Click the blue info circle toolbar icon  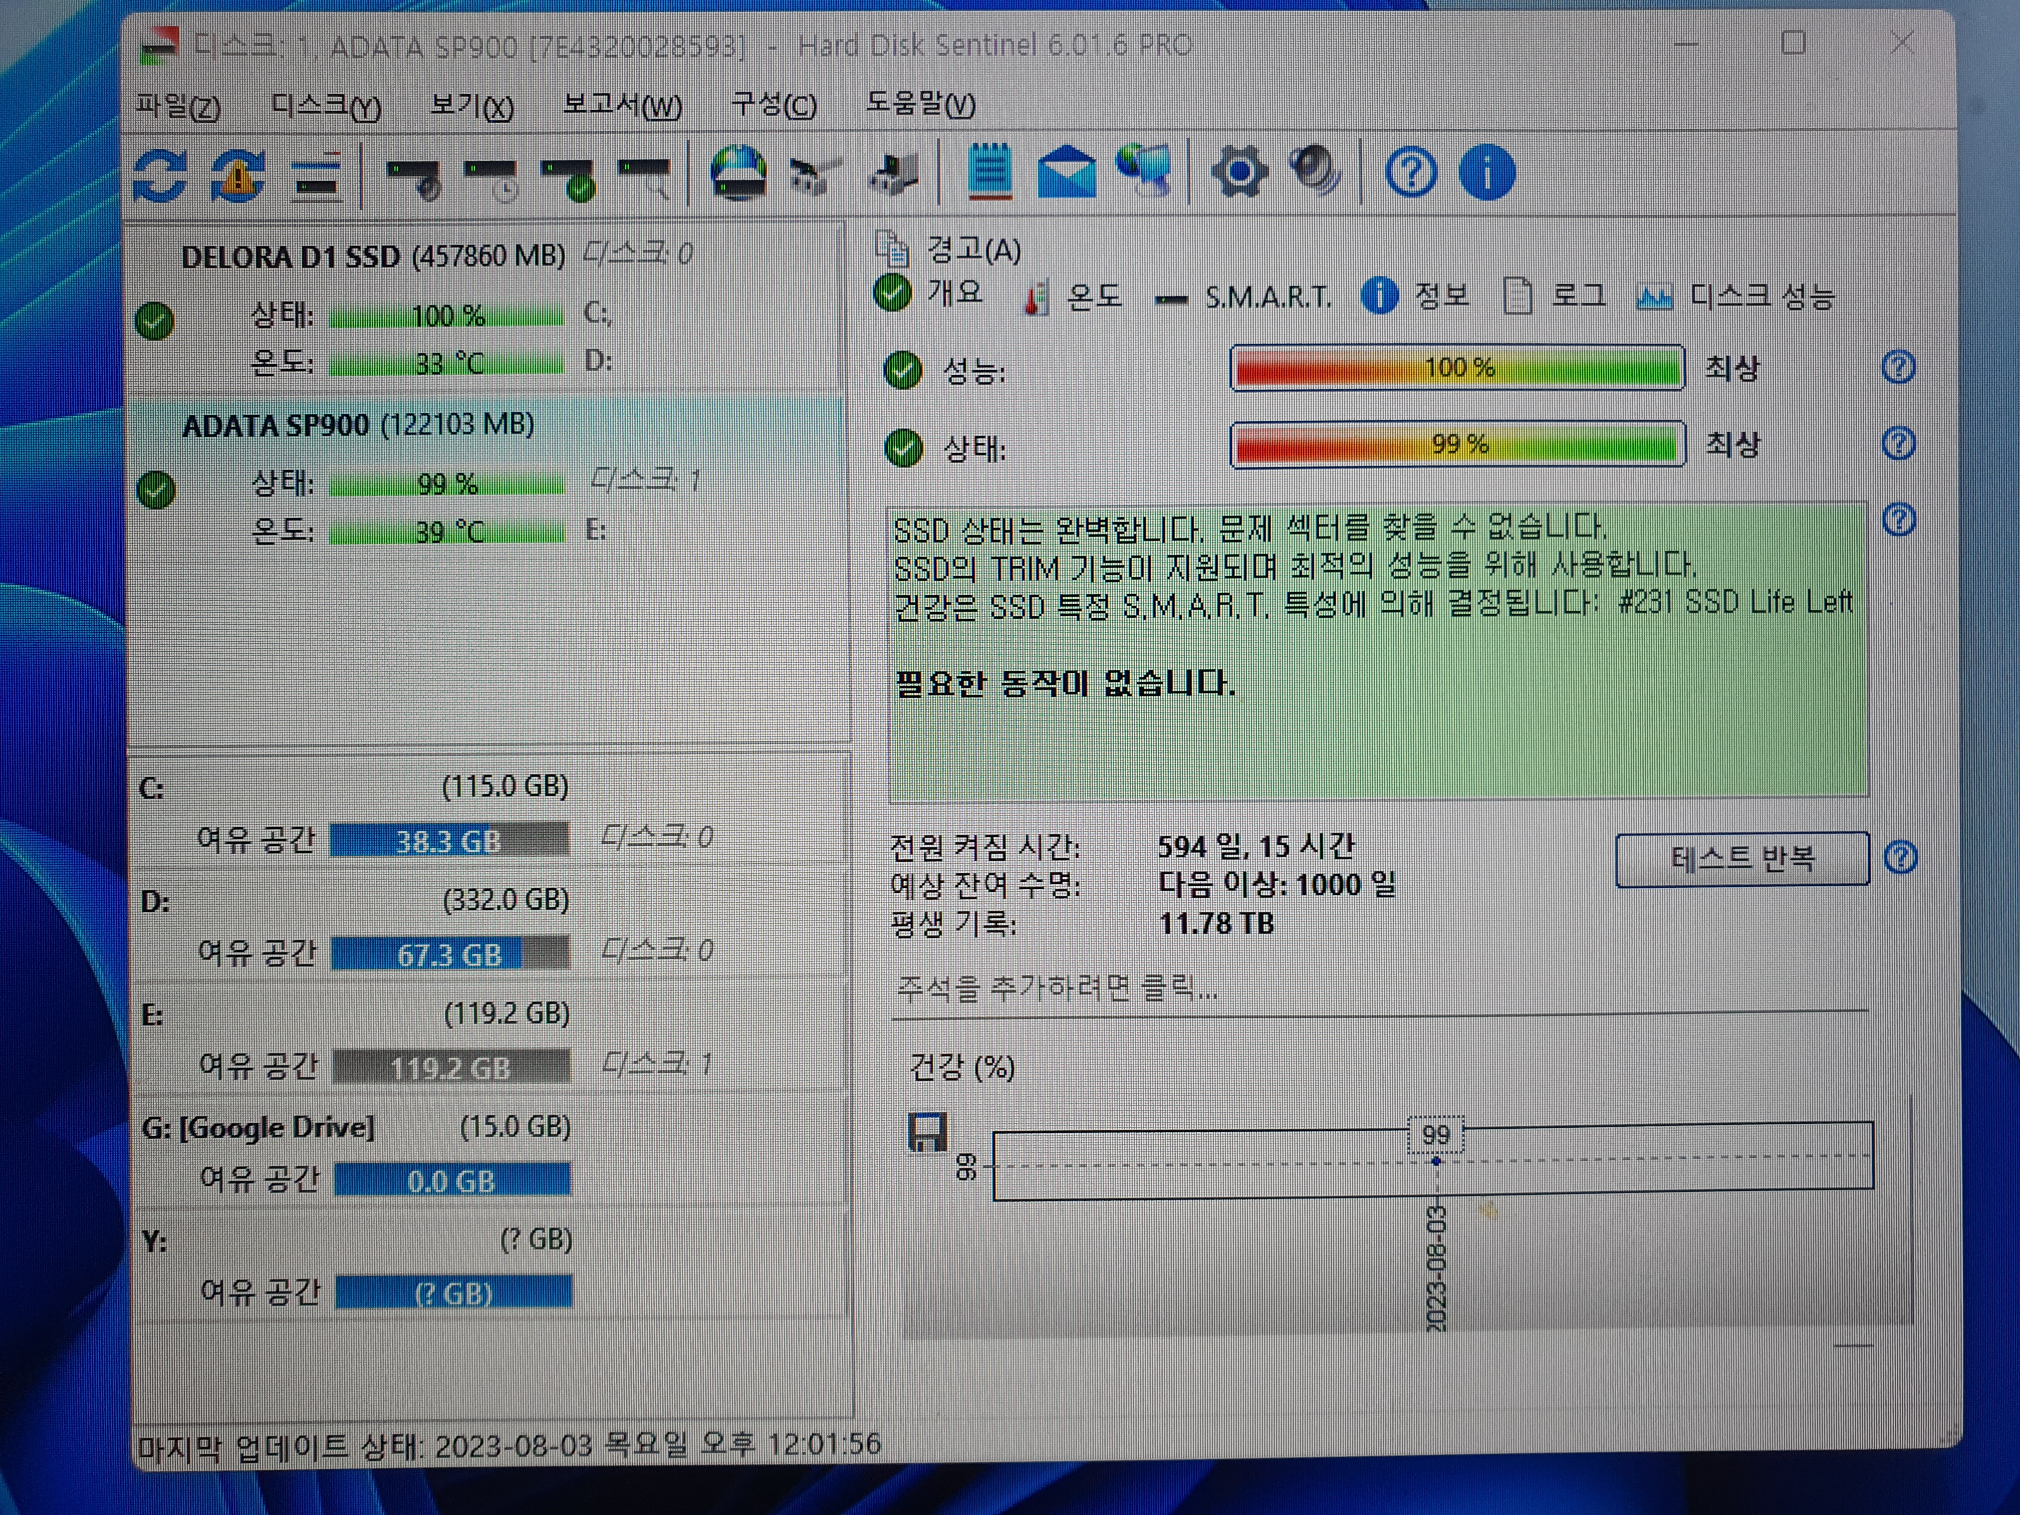pyautogui.click(x=1486, y=173)
